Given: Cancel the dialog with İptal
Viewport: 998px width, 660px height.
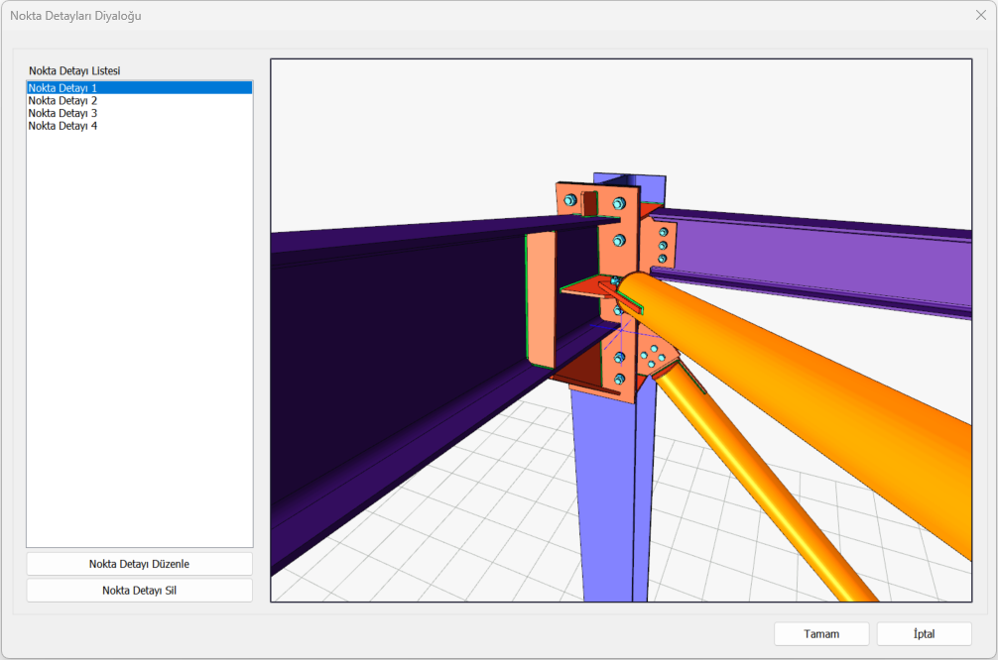Looking at the screenshot, I should click(924, 634).
